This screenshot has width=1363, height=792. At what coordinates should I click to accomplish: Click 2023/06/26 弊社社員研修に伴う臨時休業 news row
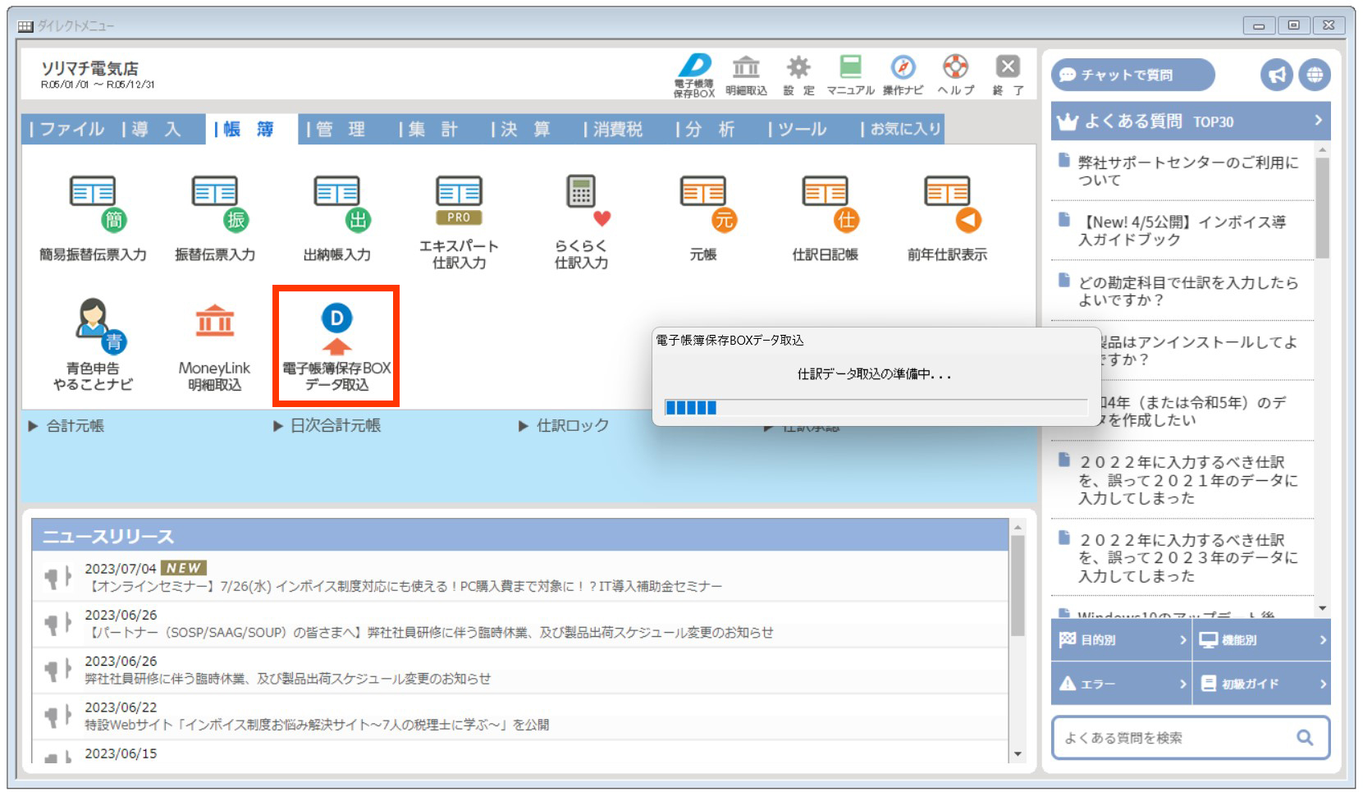(520, 670)
